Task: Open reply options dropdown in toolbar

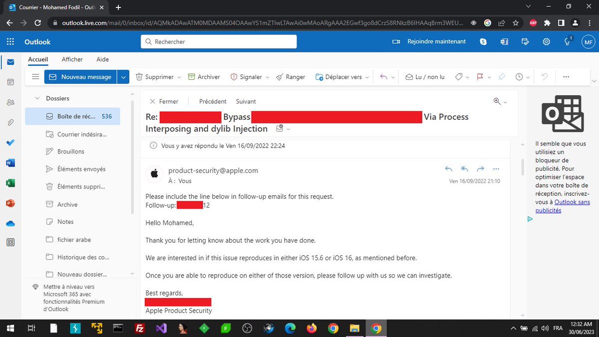Action: (392, 77)
